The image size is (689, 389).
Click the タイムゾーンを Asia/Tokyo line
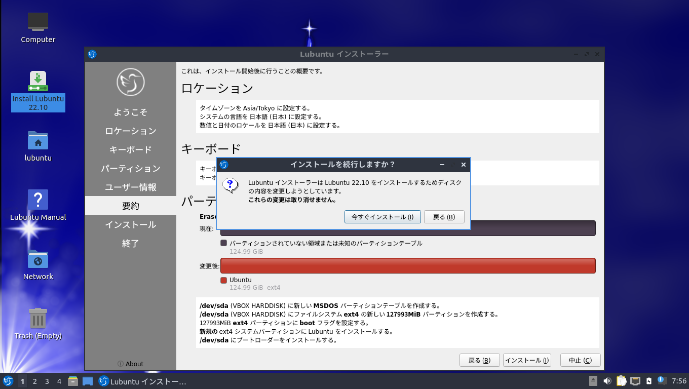pyautogui.click(x=255, y=108)
